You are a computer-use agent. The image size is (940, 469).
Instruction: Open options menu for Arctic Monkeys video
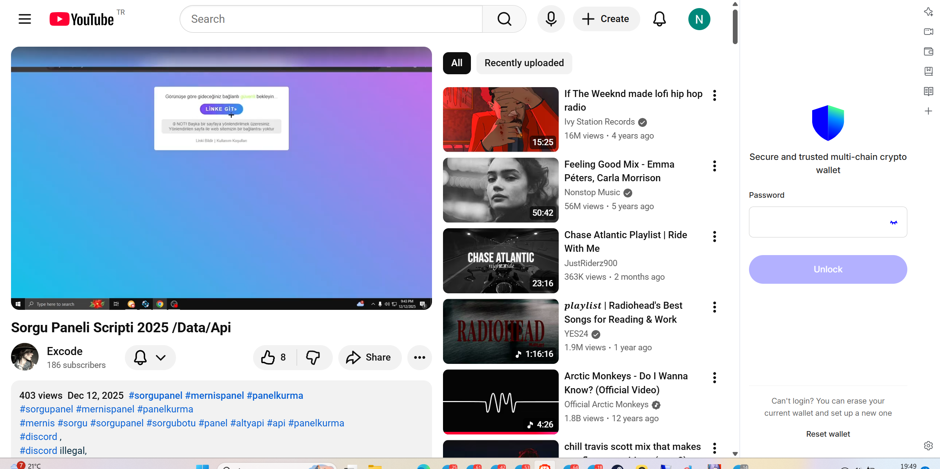(714, 378)
